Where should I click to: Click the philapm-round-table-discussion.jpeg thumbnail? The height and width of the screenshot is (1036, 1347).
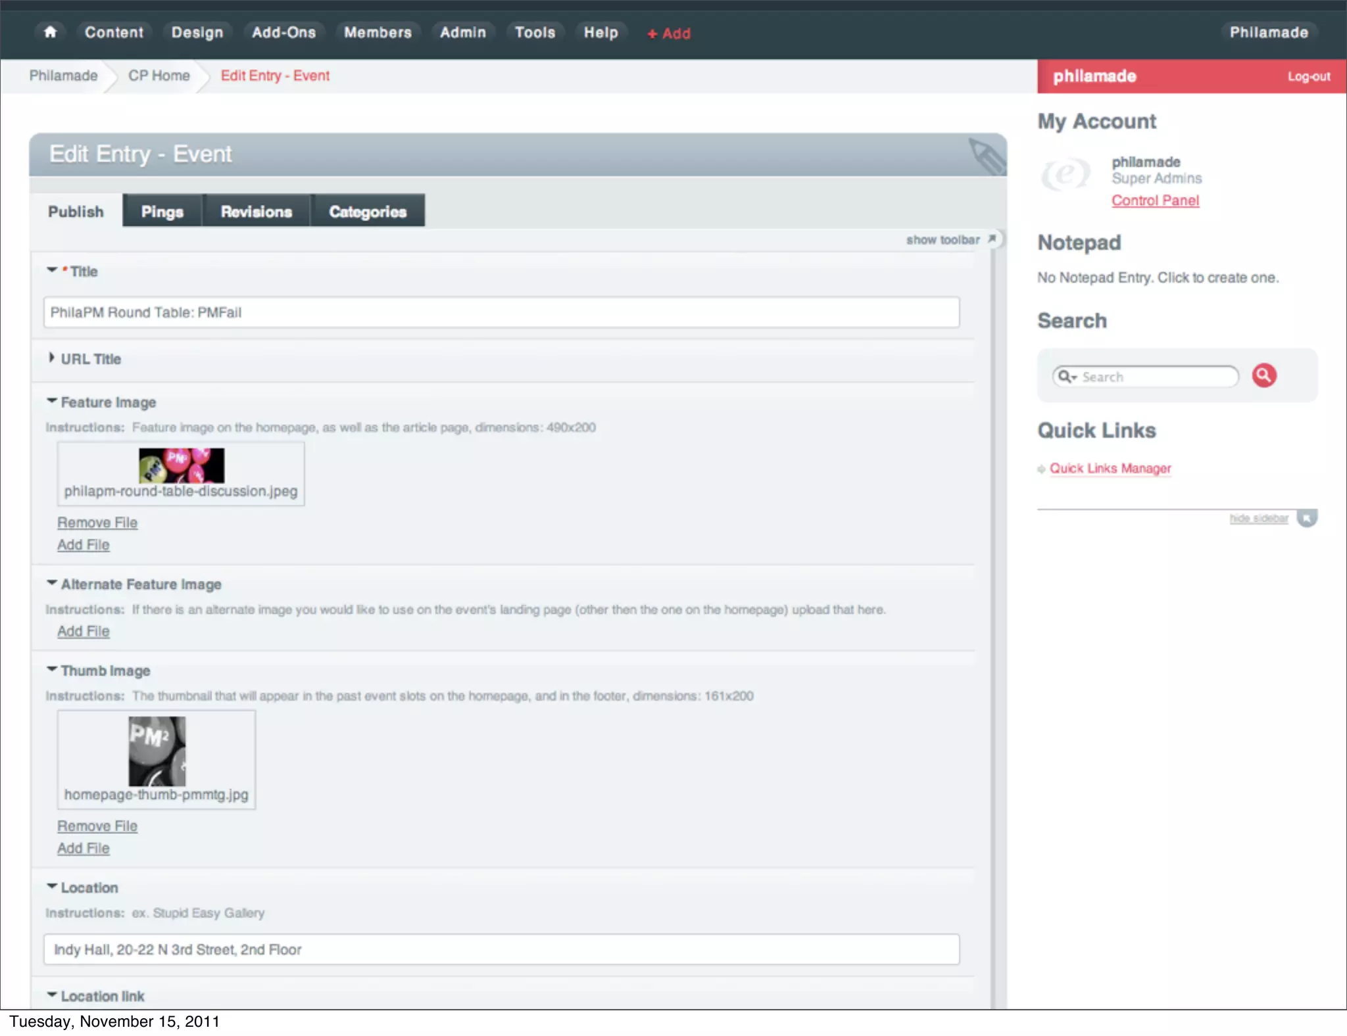click(x=181, y=465)
